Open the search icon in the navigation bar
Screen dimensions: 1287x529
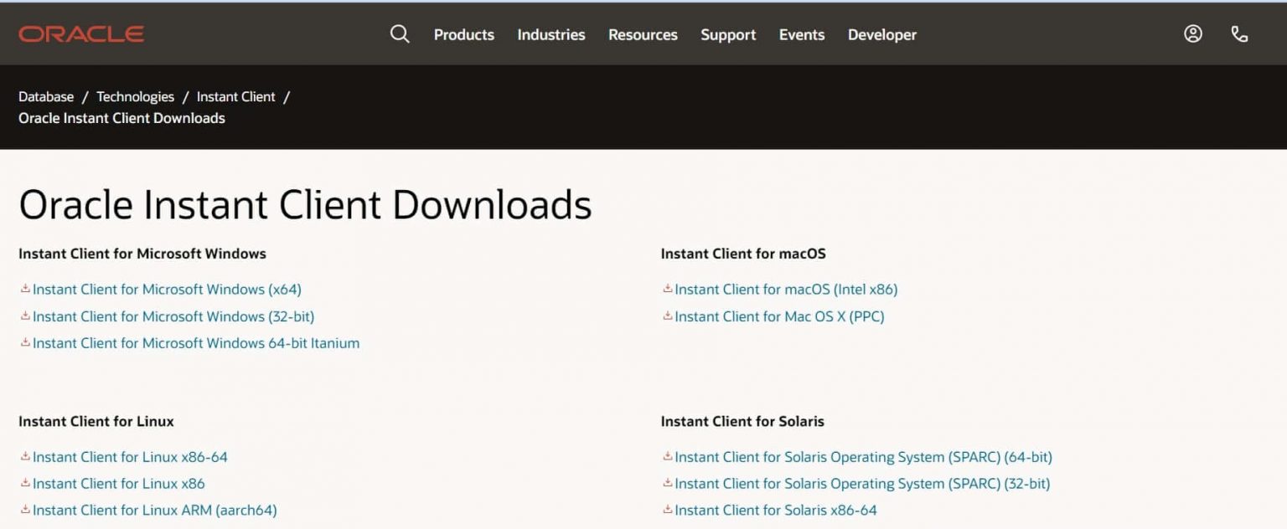coord(400,34)
